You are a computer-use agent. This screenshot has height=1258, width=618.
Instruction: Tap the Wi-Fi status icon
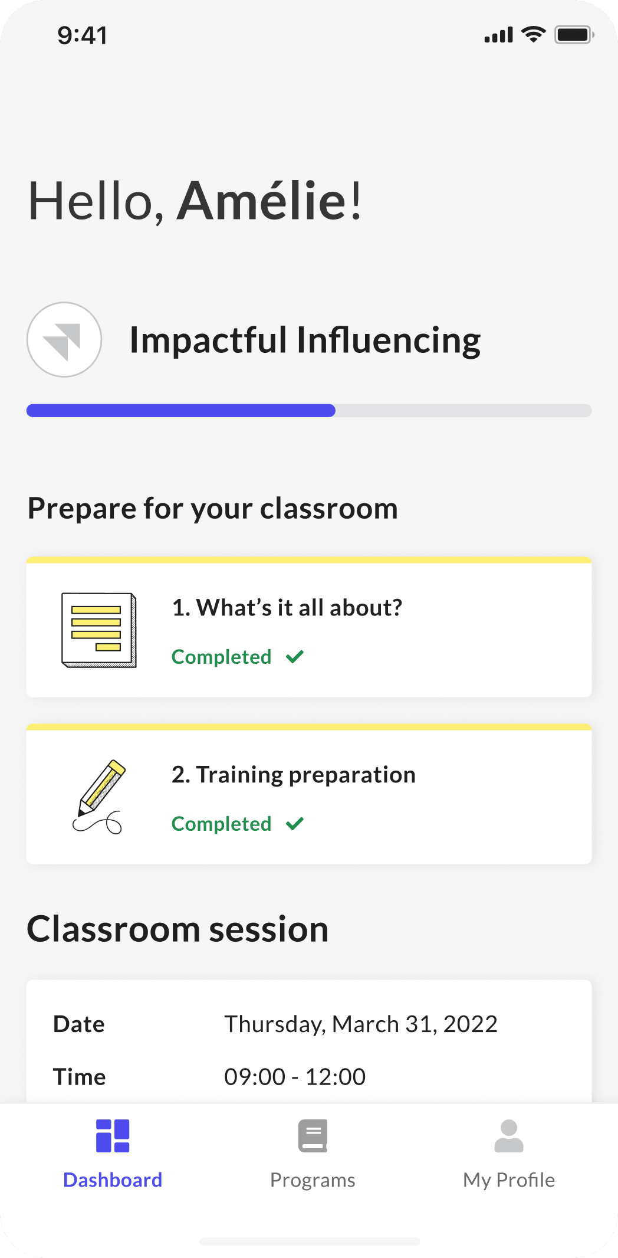[534, 35]
